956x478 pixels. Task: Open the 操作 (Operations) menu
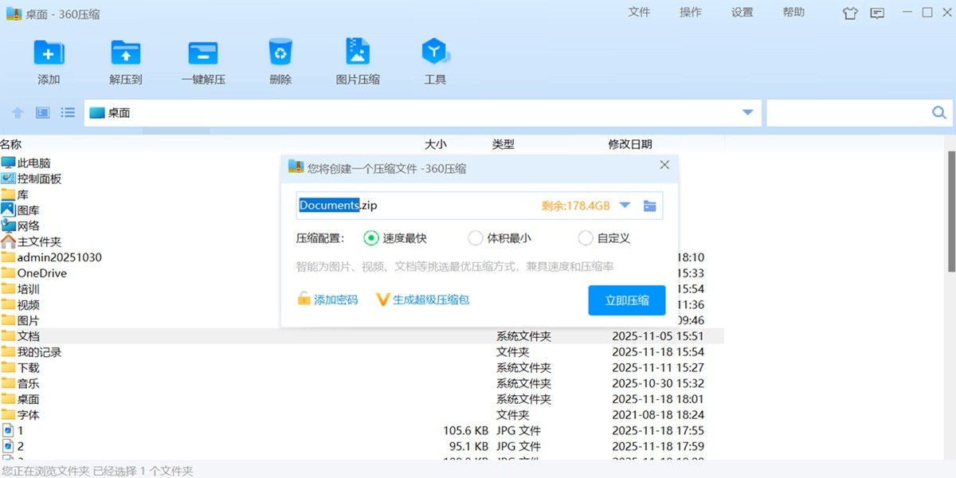690,12
